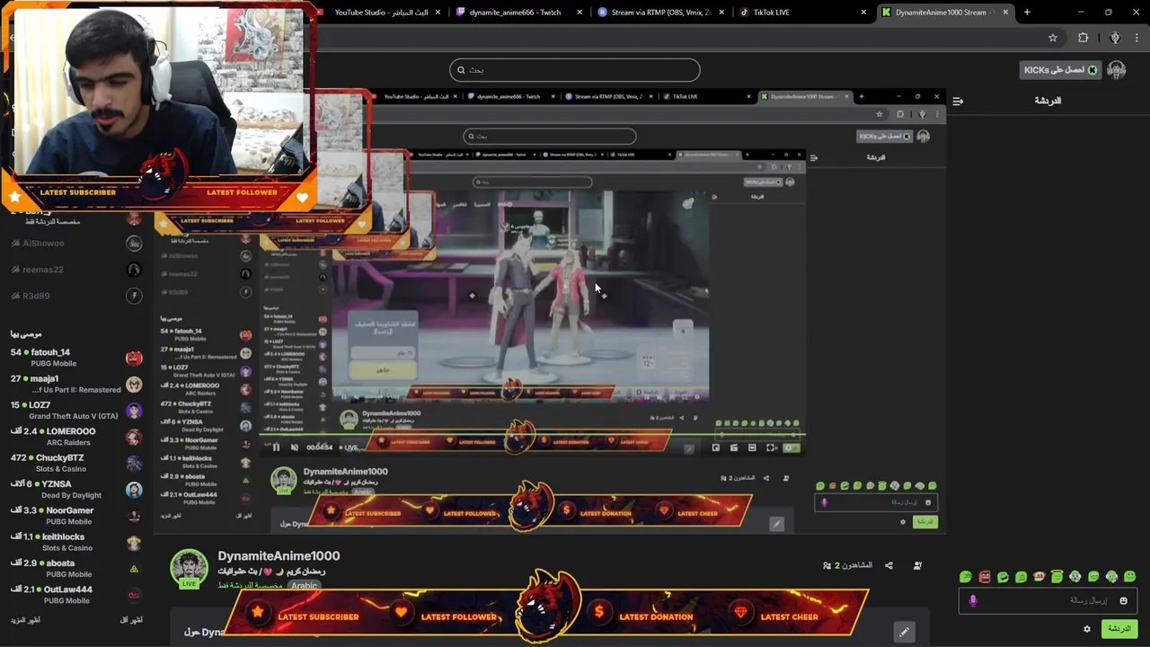Click the Get KICKs button

point(1061,70)
